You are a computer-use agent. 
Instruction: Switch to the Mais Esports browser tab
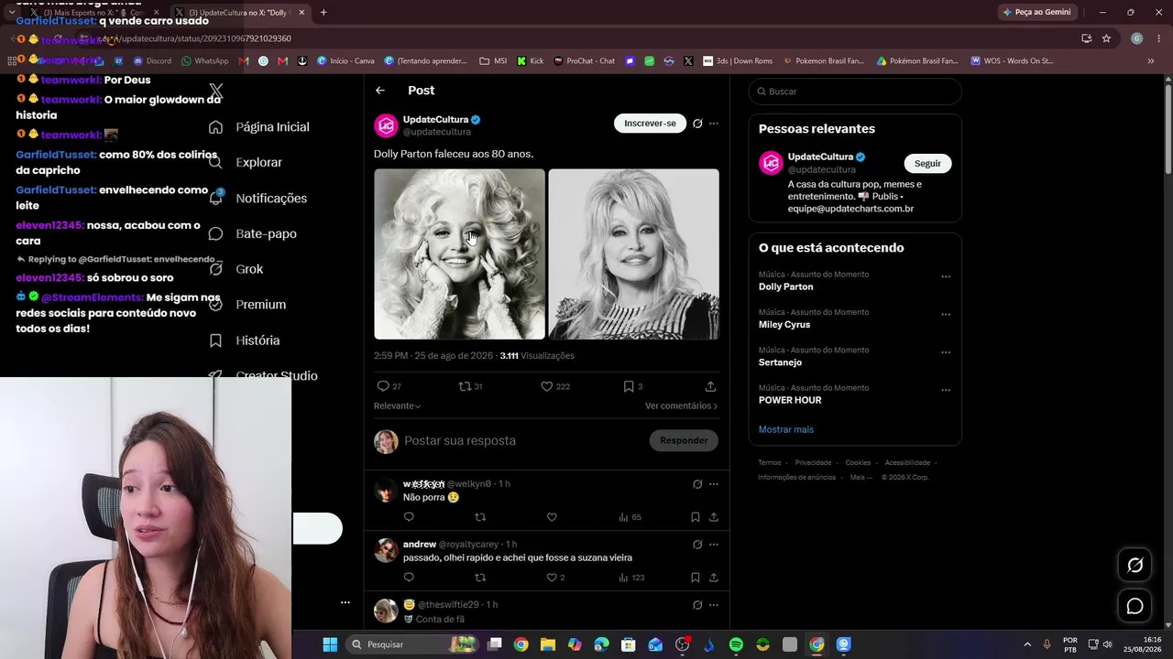pyautogui.click(x=94, y=13)
